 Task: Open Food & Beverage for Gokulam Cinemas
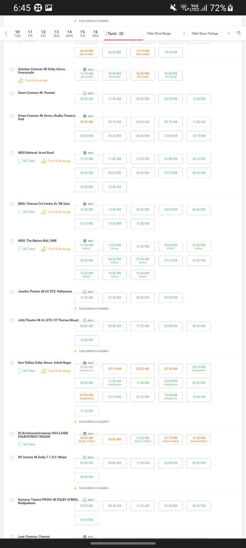tap(33, 80)
